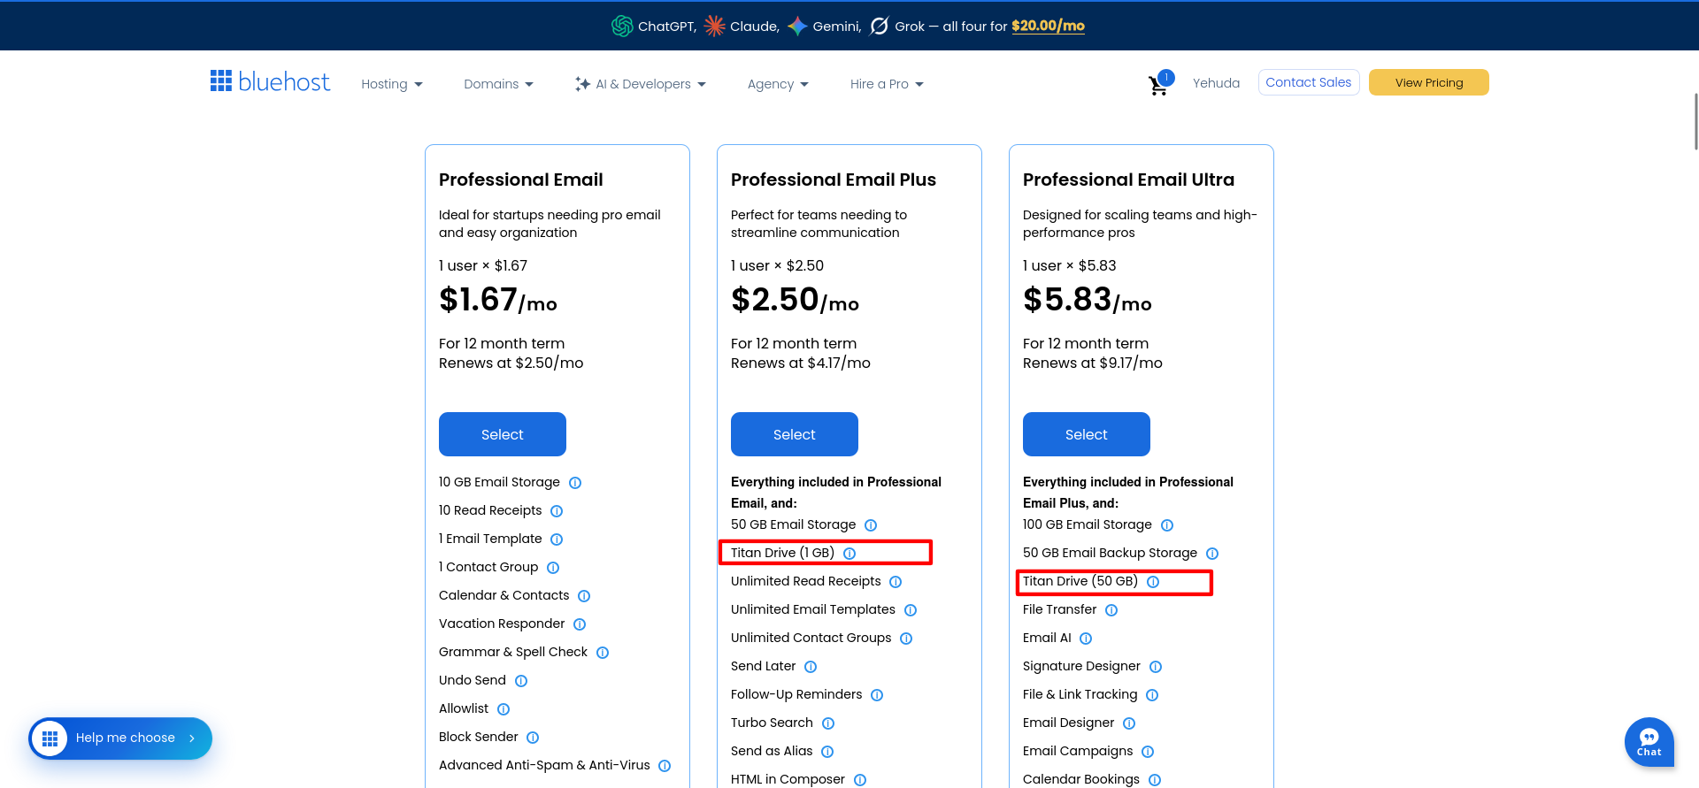
Task: Click info icon beside Unlimited Read Receipts
Action: pyautogui.click(x=896, y=582)
